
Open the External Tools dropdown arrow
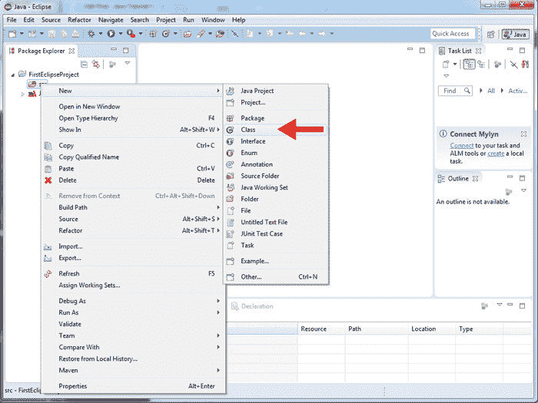(141, 34)
